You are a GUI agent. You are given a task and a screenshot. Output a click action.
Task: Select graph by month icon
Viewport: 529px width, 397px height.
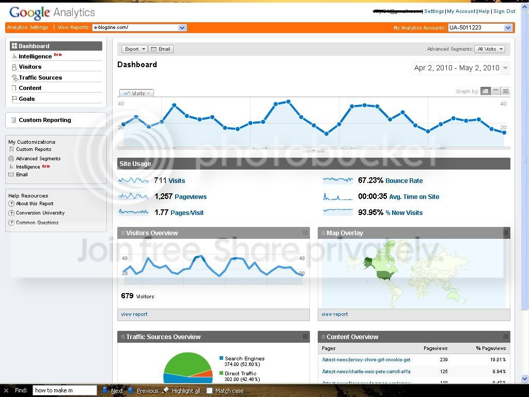point(505,91)
